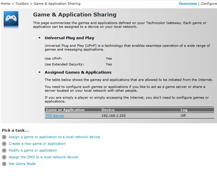Open Game & Application Sharing breadcrumb
The image size is (217, 176).
click(x=57, y=4)
